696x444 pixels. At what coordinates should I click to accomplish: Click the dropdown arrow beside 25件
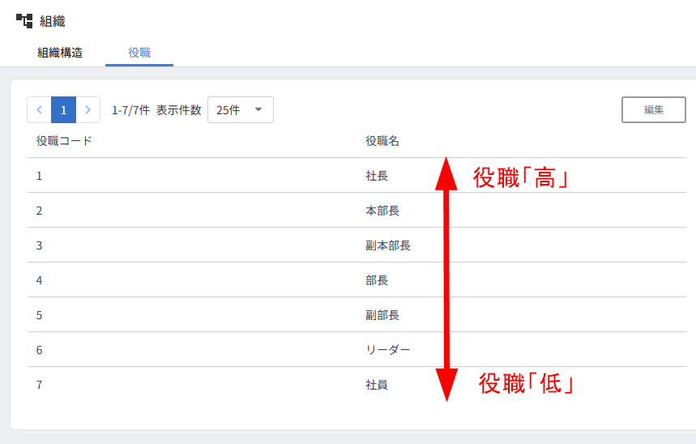tap(258, 110)
